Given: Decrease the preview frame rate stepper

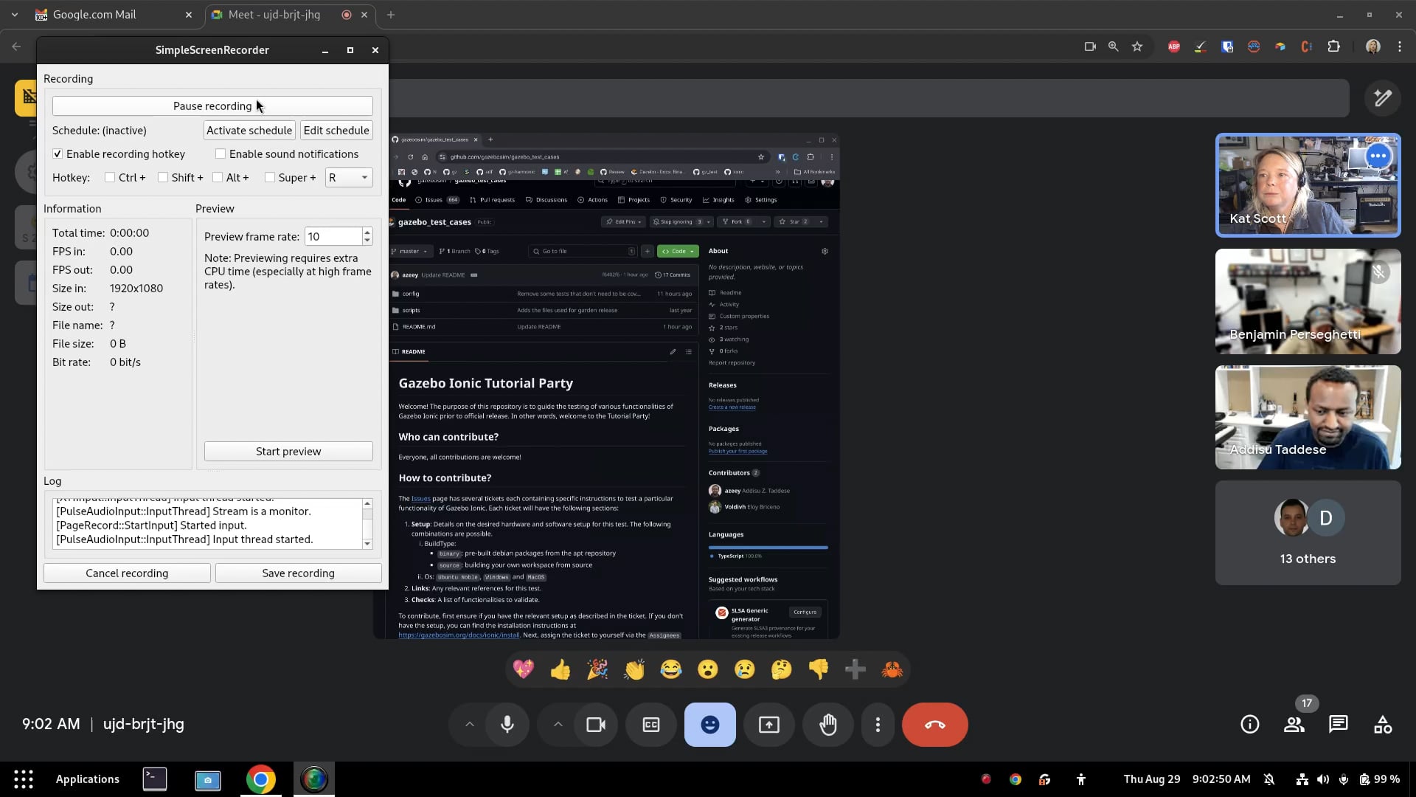Looking at the screenshot, I should 367,241.
